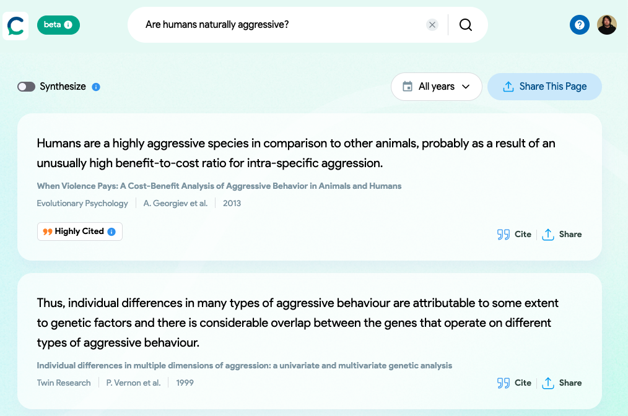
Task: Click the Share This Page button
Action: (x=544, y=87)
